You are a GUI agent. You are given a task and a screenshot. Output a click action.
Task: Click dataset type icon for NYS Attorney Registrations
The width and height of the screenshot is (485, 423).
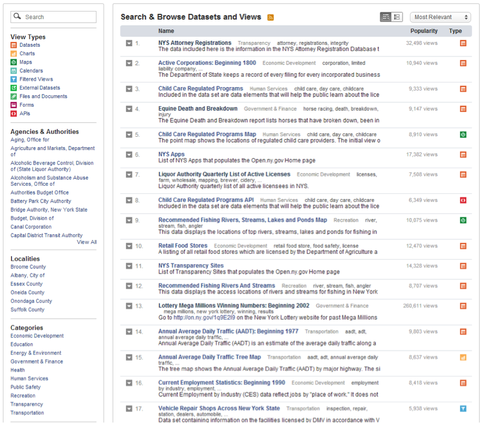coord(463,43)
